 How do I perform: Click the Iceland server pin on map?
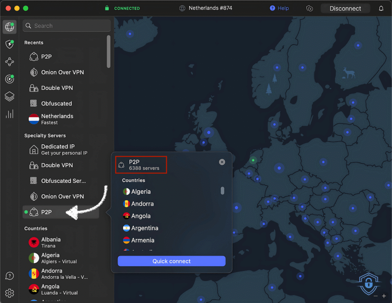130,34
